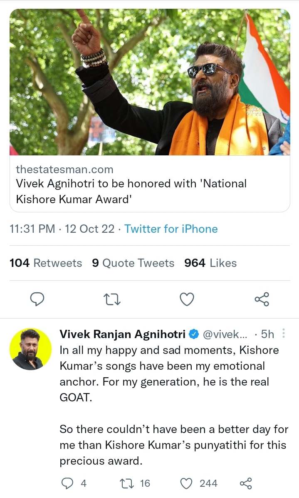Share Vivek Ranjan Agnihotri's reply tweet
The height and width of the screenshot is (498, 299).
(x=246, y=483)
